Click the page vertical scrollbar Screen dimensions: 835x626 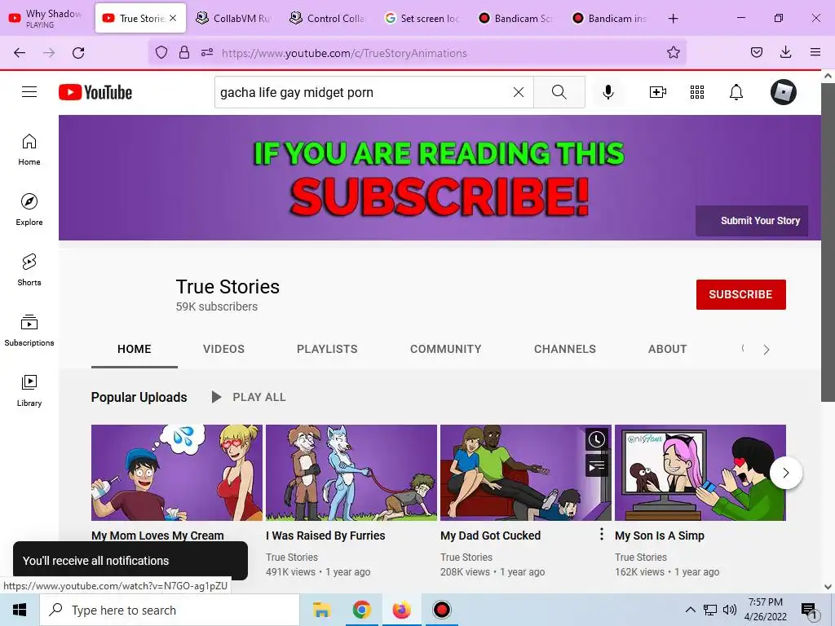pyautogui.click(x=828, y=242)
